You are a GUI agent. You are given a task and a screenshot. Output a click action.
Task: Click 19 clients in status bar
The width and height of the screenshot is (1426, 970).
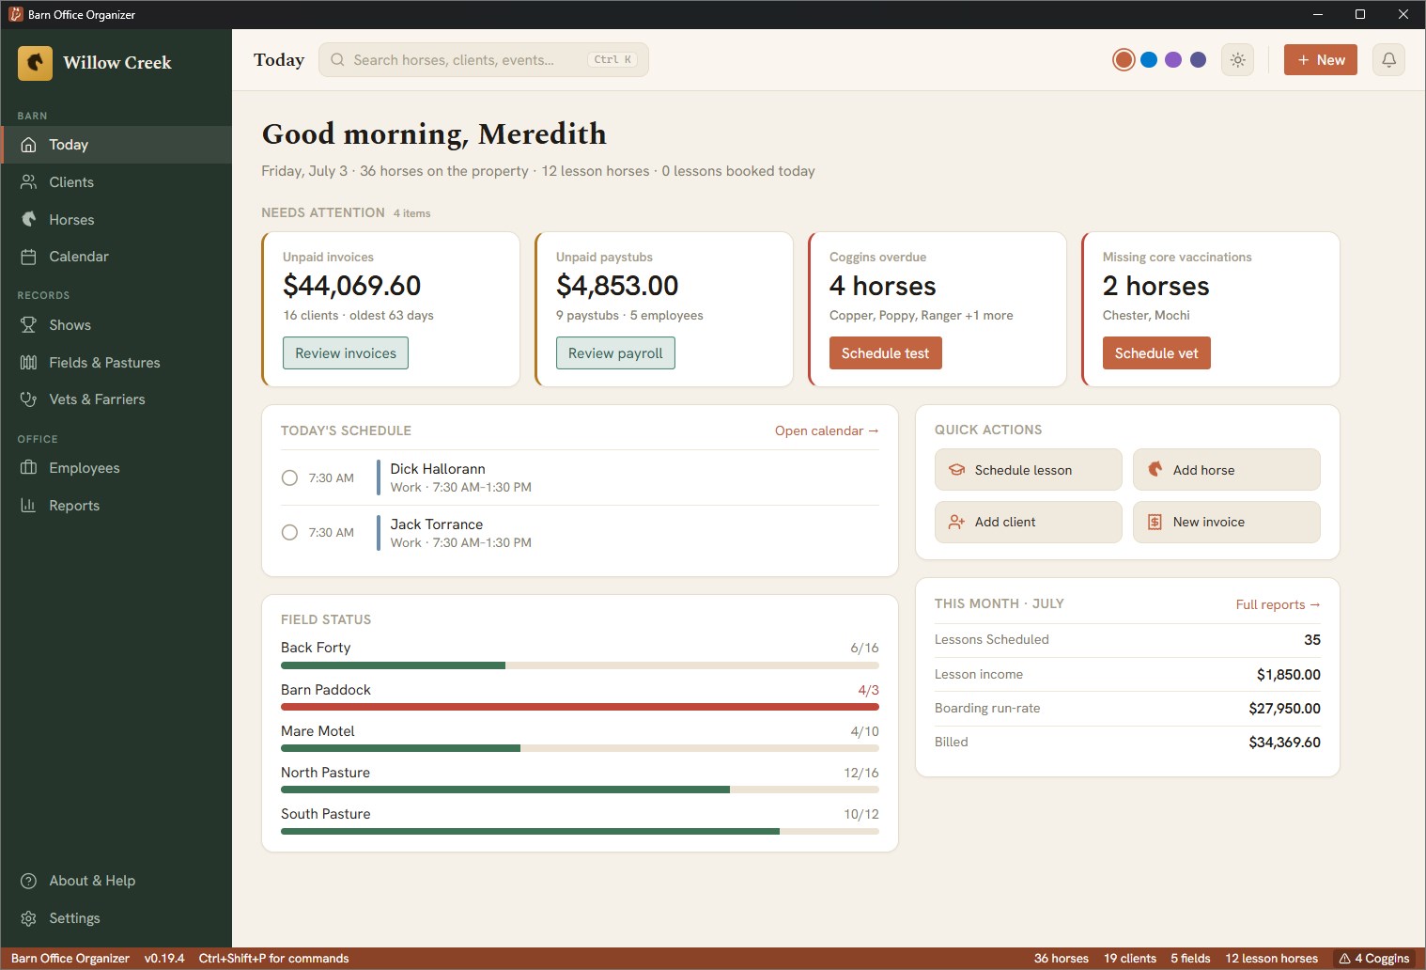1129,959
